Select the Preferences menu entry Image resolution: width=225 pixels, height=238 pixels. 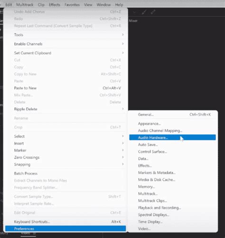[66, 229]
